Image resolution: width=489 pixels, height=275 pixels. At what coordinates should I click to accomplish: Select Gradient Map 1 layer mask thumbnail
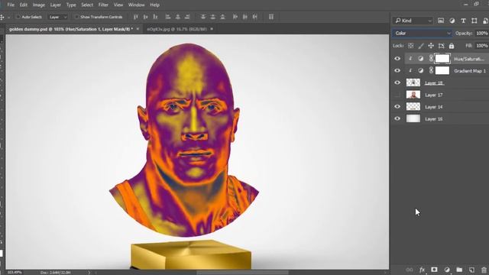click(442, 70)
